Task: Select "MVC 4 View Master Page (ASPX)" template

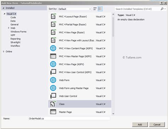Action: [75, 56]
